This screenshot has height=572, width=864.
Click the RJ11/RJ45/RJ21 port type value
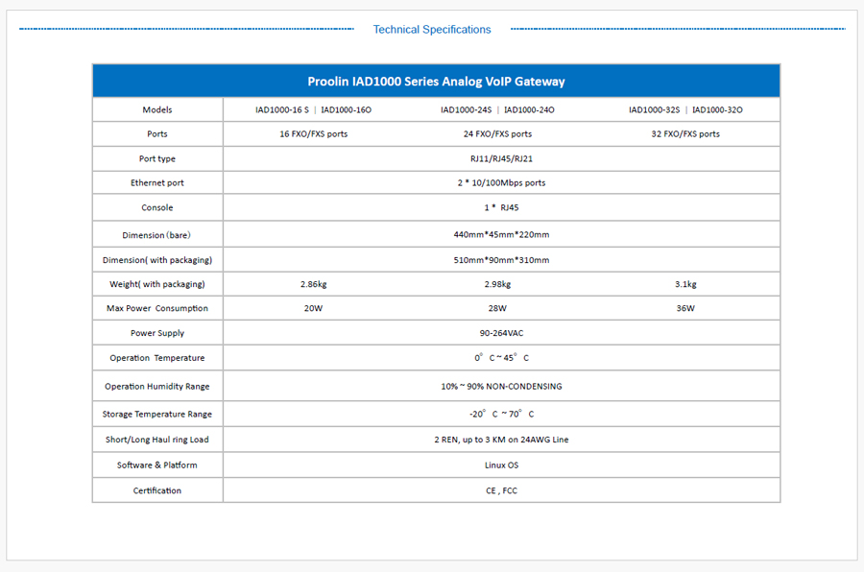pos(503,158)
